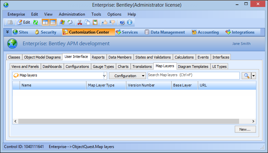The height and width of the screenshot is (153, 268).
Task: Click the thumbs down icon
Action: [x=112, y=23]
